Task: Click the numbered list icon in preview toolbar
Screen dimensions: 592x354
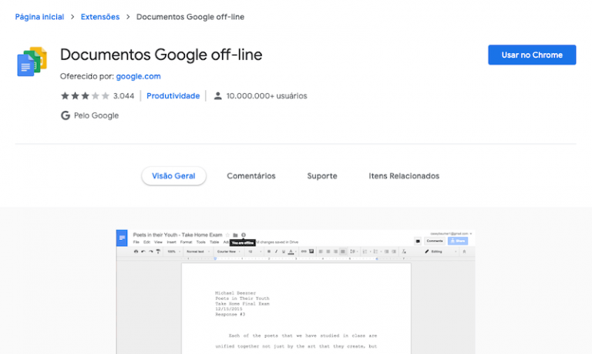Action: 366,252
